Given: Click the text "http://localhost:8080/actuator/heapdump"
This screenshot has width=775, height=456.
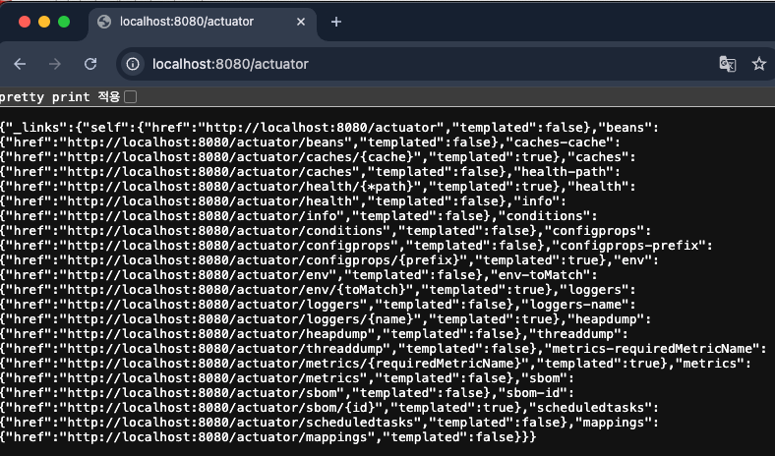Looking at the screenshot, I should tap(217, 334).
